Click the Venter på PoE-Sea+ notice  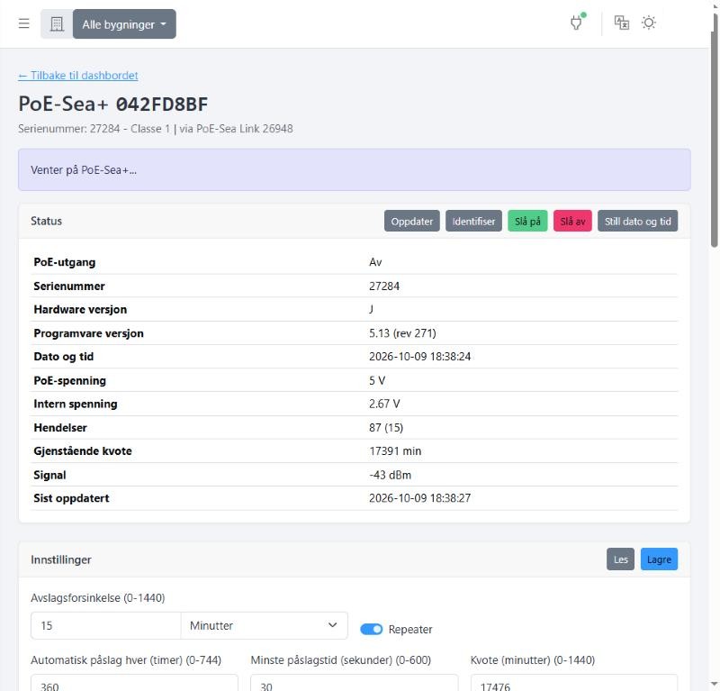coord(354,169)
